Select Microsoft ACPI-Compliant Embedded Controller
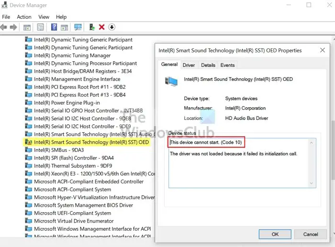Viewport: 335px width, 247px height. point(84,182)
